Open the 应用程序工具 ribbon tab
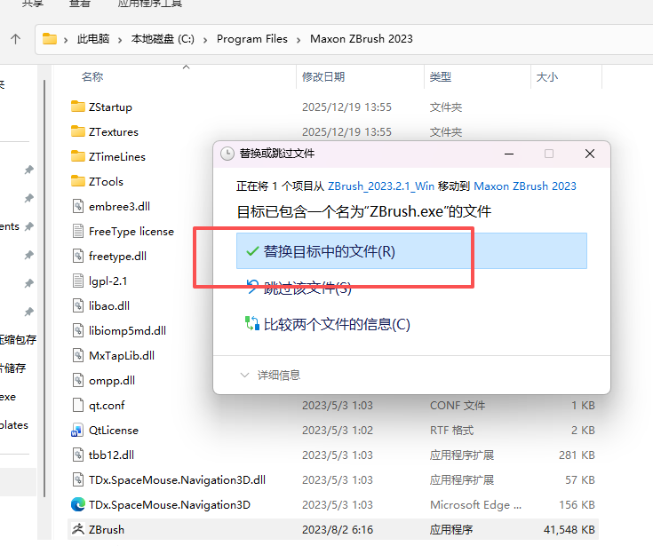Viewport: 653px width, 546px height. coord(149,4)
